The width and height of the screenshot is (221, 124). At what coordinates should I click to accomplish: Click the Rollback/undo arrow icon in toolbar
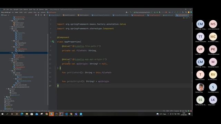tap(183, 12)
